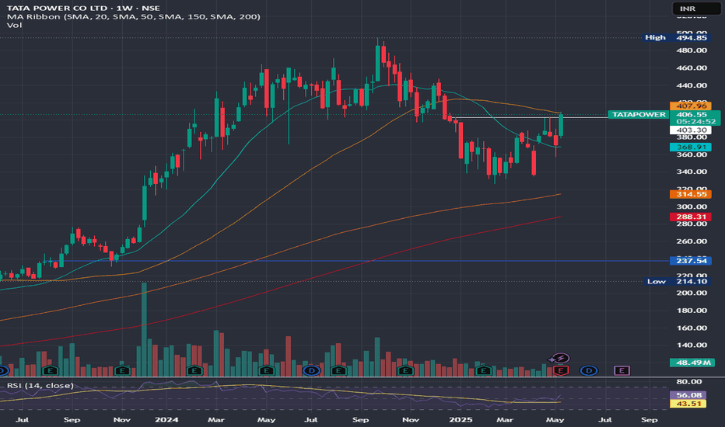This screenshot has width=725, height=427.
Task: Click the earnings E marker after 2025 label
Action: click(484, 370)
